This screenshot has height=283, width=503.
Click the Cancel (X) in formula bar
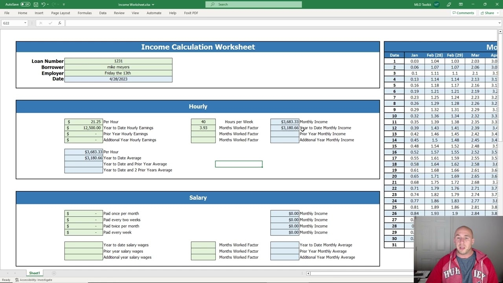point(40,23)
